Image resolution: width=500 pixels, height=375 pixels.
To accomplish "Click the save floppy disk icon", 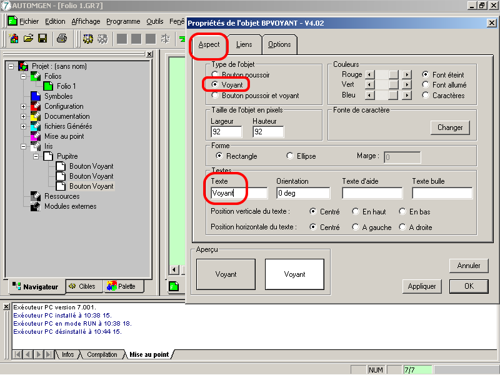I will [x=42, y=39].
